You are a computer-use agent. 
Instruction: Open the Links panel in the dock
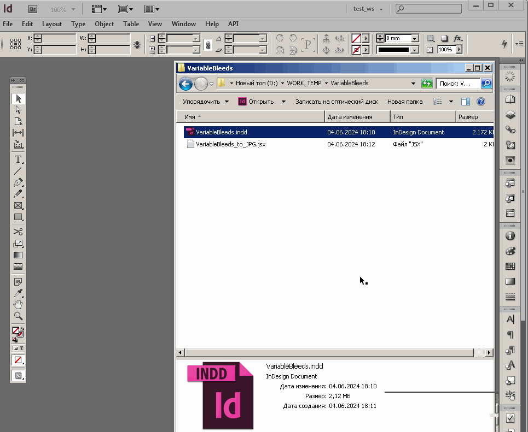pyautogui.click(x=510, y=130)
